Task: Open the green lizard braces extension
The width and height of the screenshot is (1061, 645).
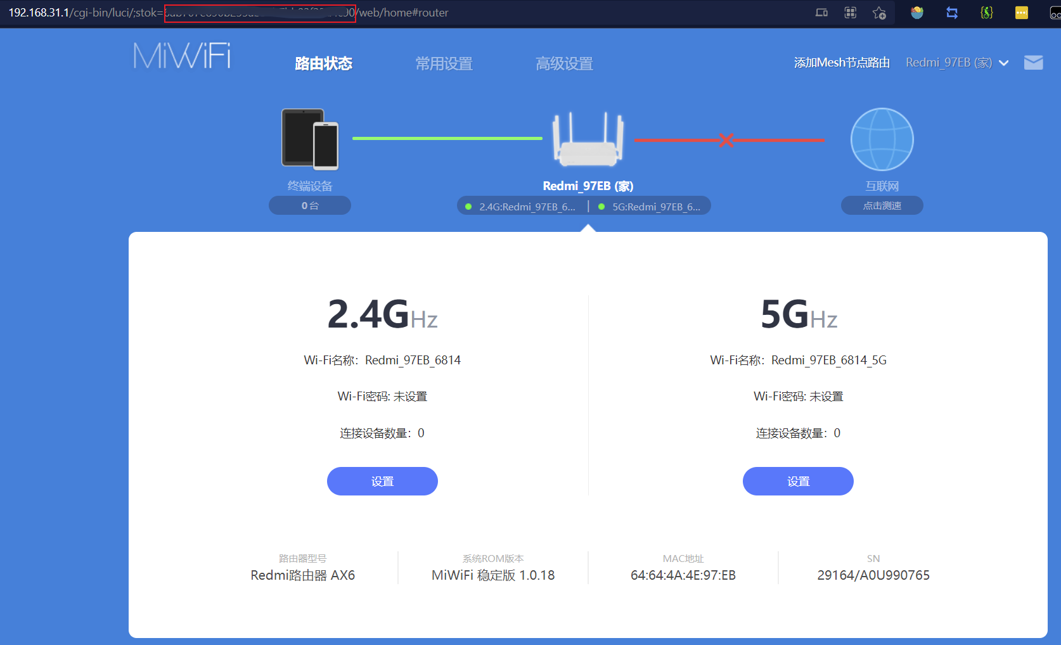Action: (x=987, y=13)
